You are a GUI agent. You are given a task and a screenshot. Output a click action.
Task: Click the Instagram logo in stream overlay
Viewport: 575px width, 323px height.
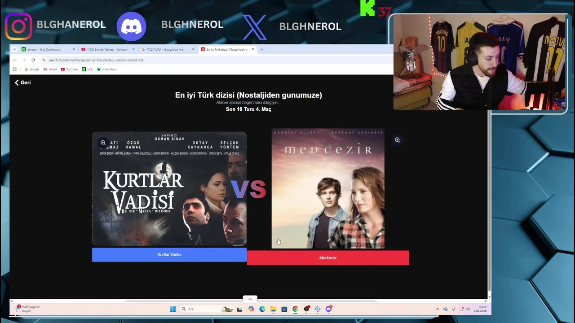pyautogui.click(x=19, y=26)
